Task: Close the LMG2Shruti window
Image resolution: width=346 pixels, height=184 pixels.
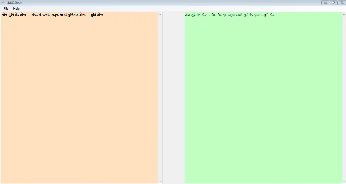Action: [342, 3]
